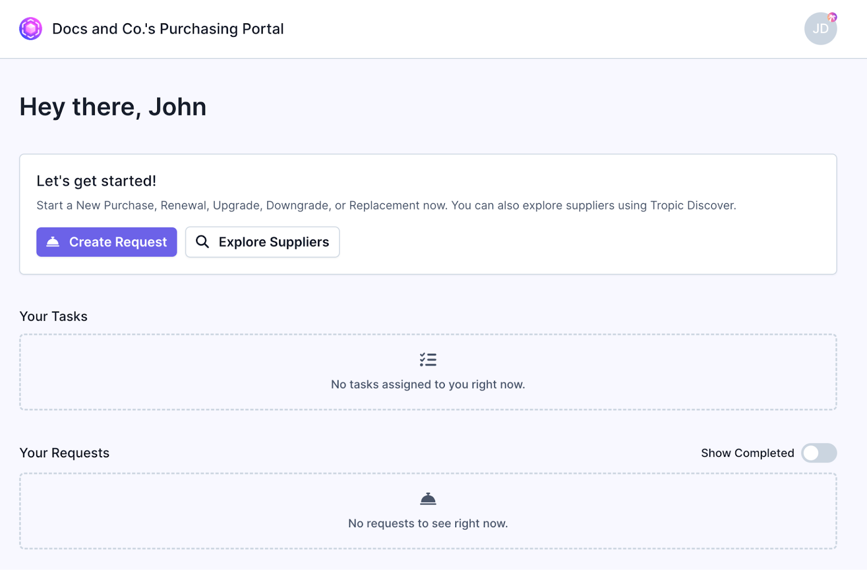Click the 'Start a New Purchase, Renewal' description text
This screenshot has width=867, height=570.
386,206
